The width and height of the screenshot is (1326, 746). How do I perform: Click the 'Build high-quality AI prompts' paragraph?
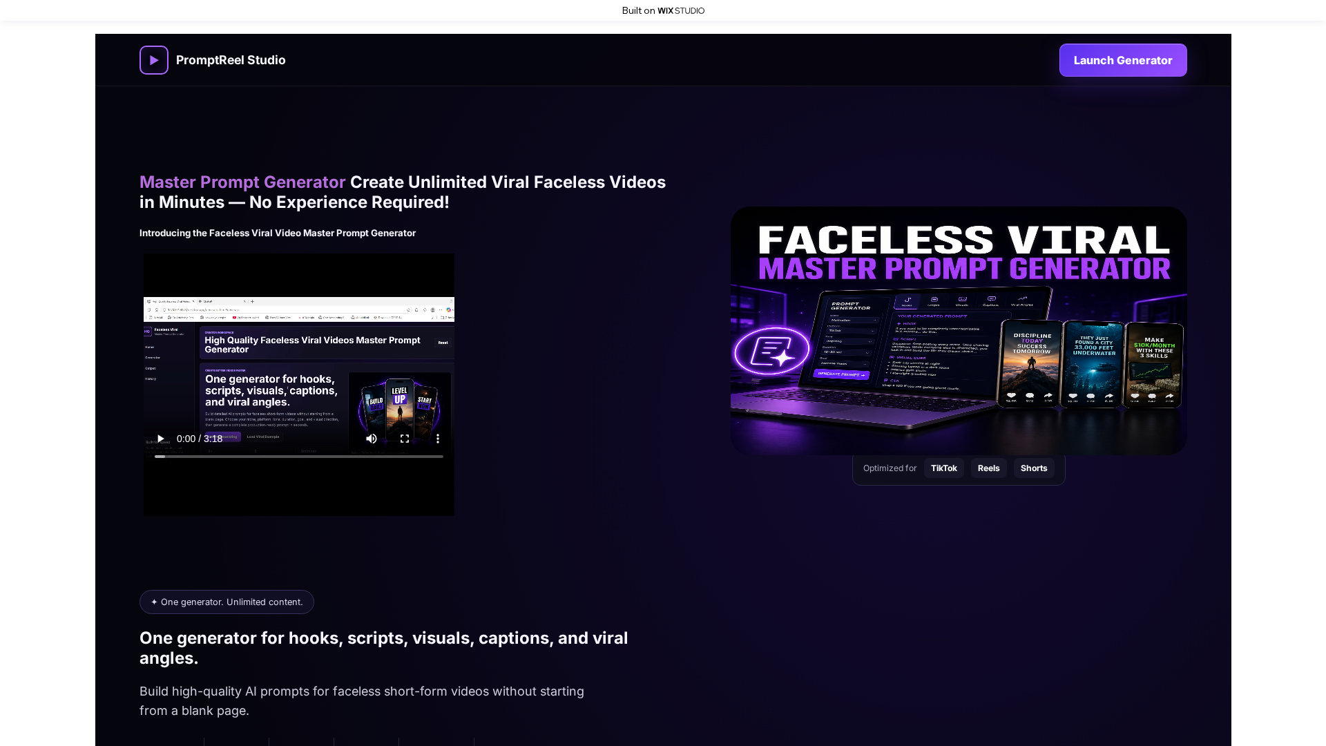(x=362, y=701)
